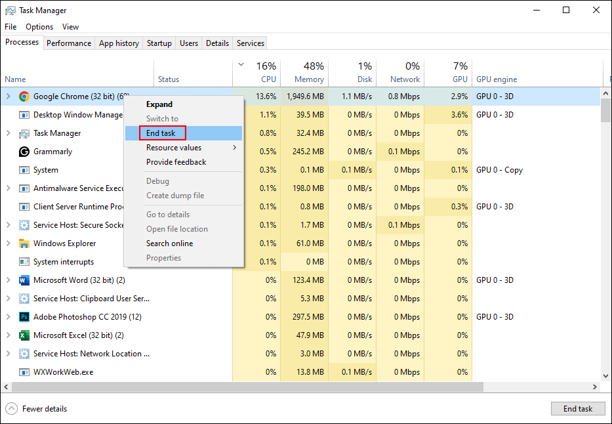Screen dimensions: 612x424
Task: Open the Options menu
Action: tap(39, 26)
